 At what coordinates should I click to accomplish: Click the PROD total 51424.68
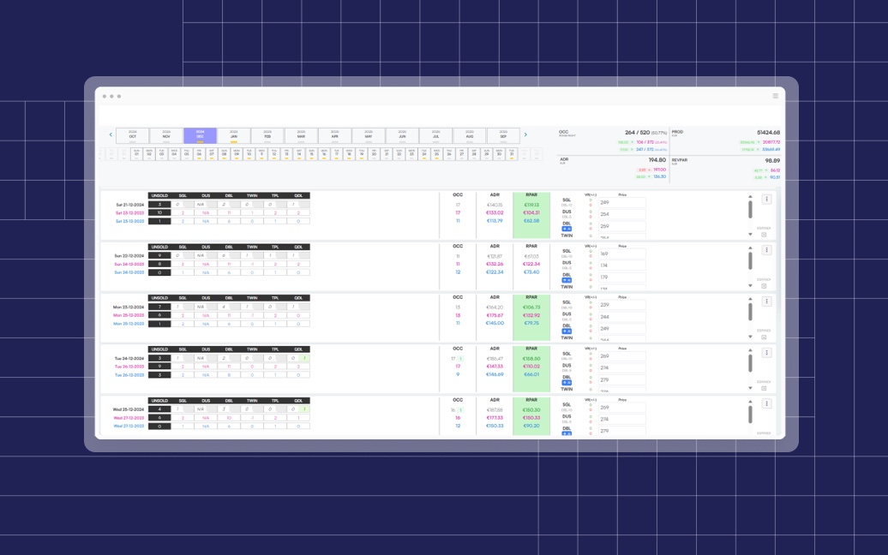pyautogui.click(x=768, y=133)
